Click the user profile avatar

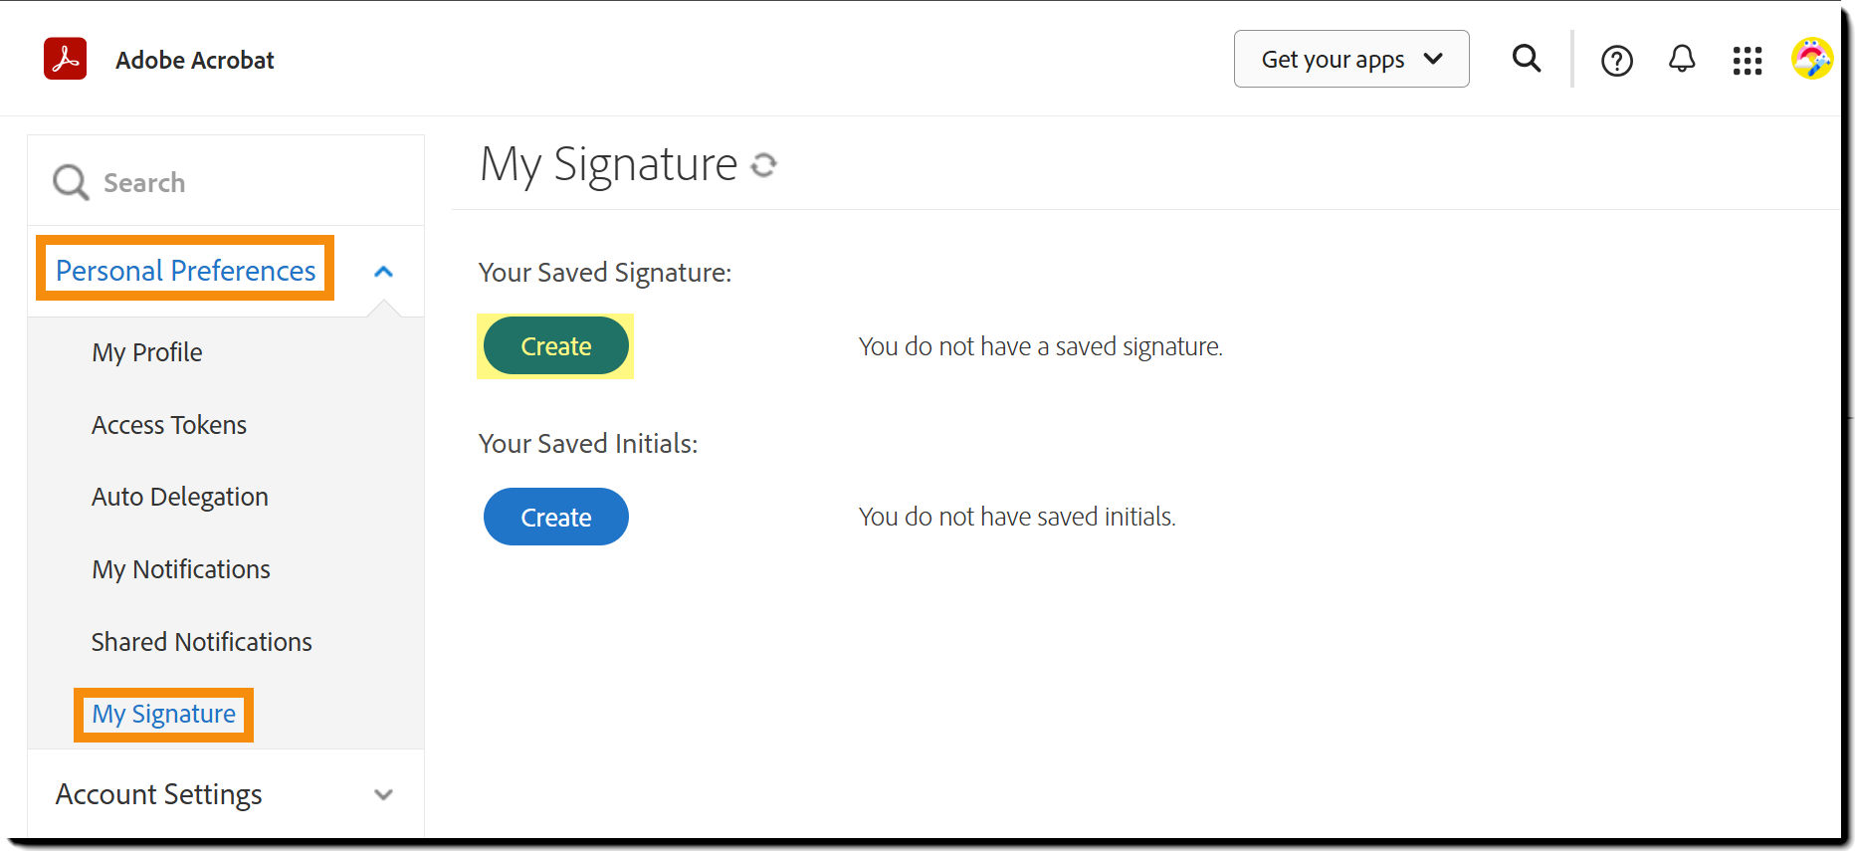tap(1811, 59)
